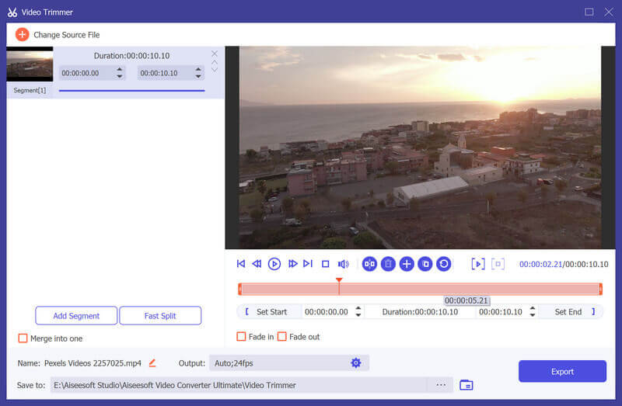Click the Fast Split button

[162, 316]
